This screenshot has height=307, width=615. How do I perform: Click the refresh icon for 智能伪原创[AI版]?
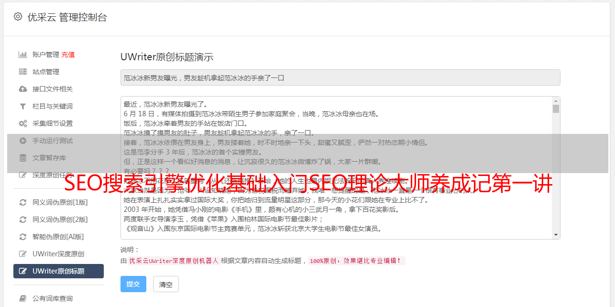click(x=22, y=237)
